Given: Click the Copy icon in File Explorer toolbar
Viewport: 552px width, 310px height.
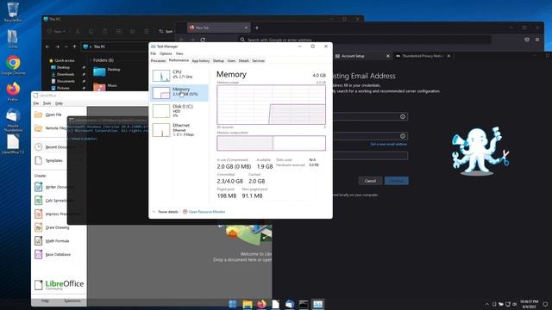Looking at the screenshot, I should point(91,32).
